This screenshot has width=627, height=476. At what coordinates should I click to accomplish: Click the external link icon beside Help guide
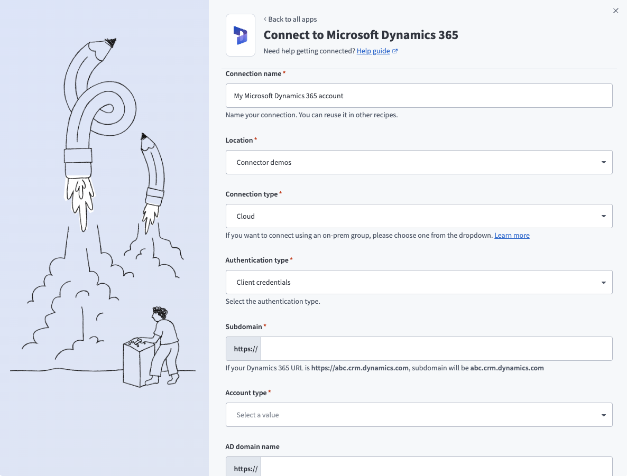click(x=394, y=51)
